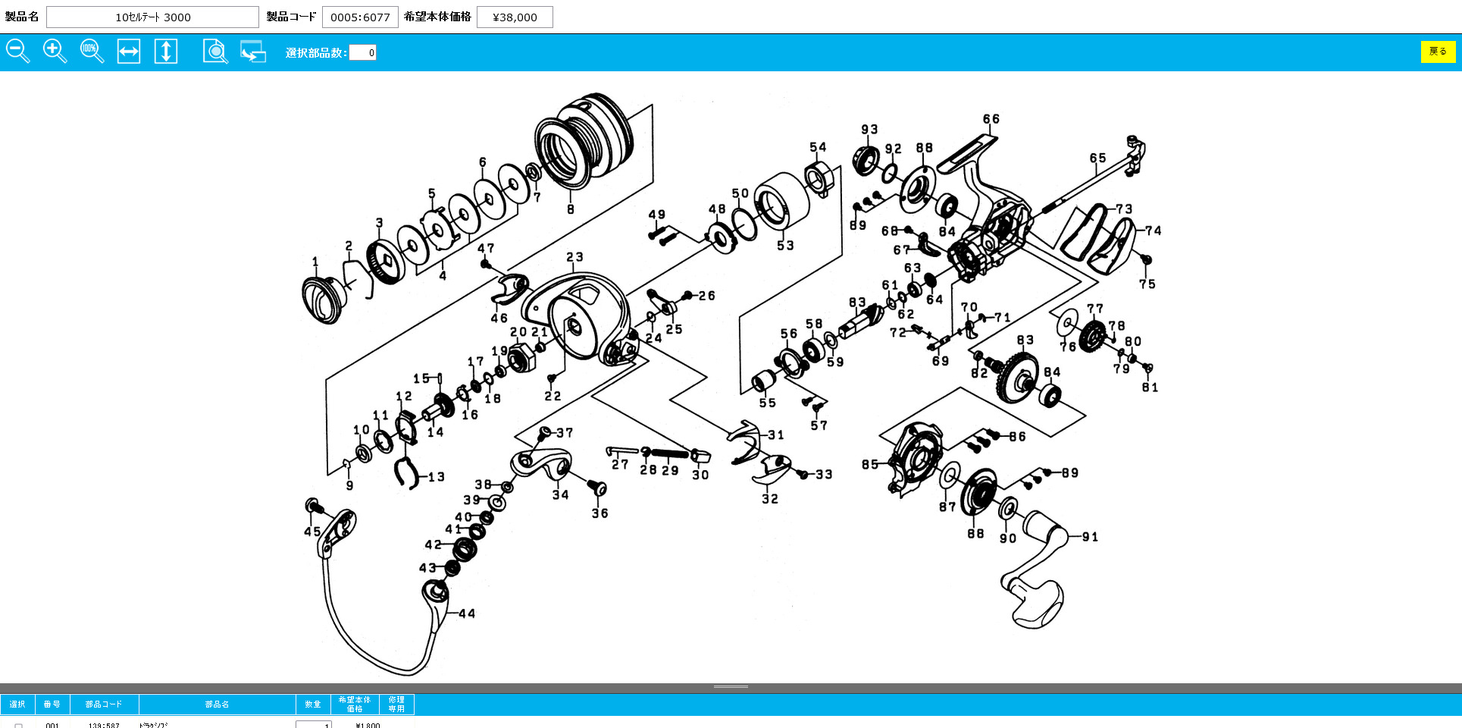1462x728 pixels.
Task: Click the 希望本体価格 column header
Action: [x=355, y=704]
